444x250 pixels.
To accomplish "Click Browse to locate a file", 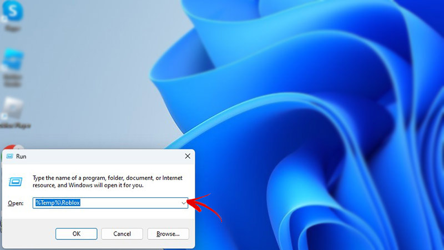I will pyautogui.click(x=168, y=234).
